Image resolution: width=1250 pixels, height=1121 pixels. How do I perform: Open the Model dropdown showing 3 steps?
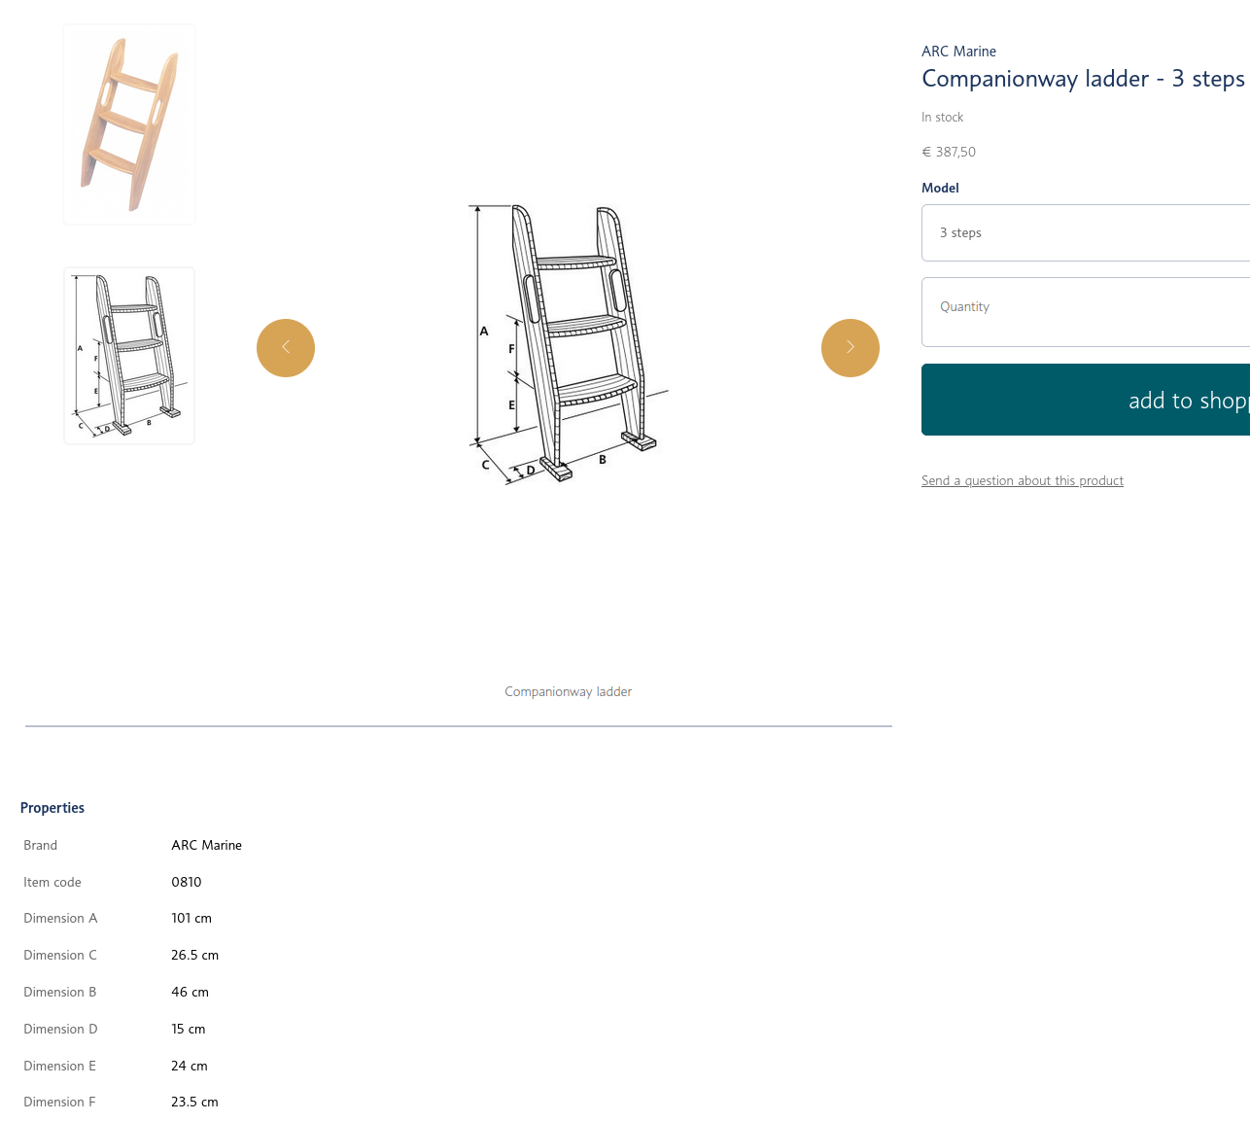pyautogui.click(x=1085, y=233)
